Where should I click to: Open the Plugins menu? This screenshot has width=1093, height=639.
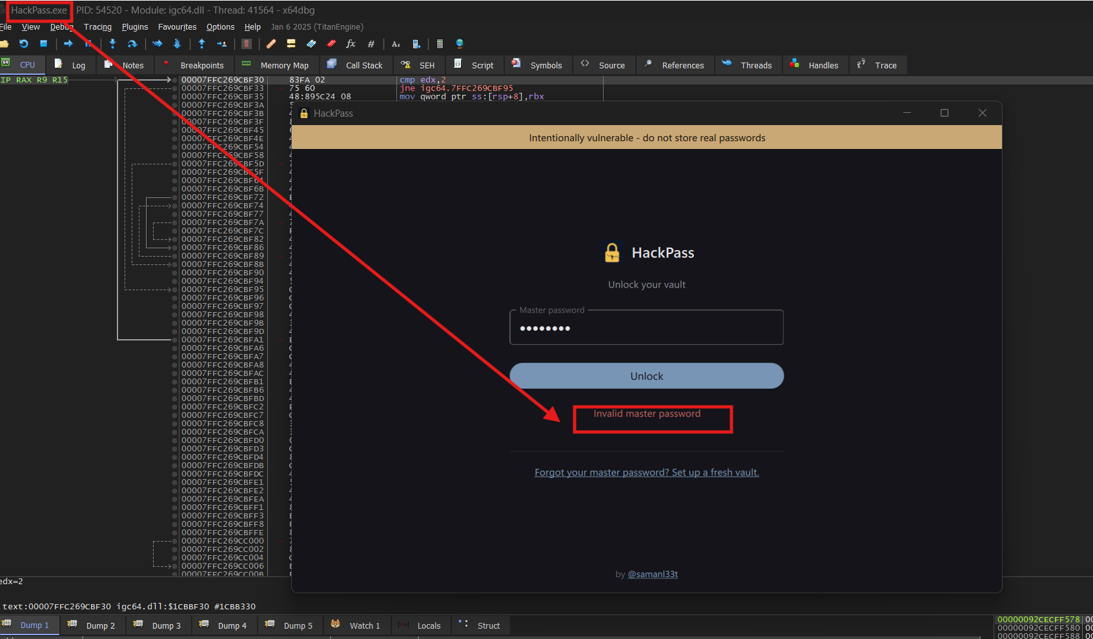click(x=135, y=27)
